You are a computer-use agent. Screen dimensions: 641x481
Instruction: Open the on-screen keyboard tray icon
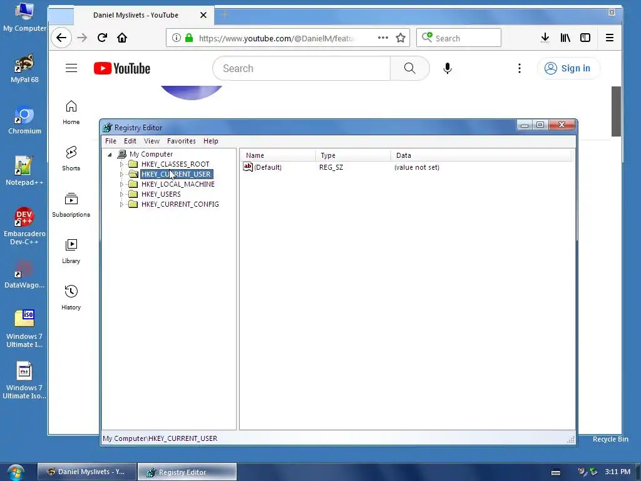(x=556, y=472)
